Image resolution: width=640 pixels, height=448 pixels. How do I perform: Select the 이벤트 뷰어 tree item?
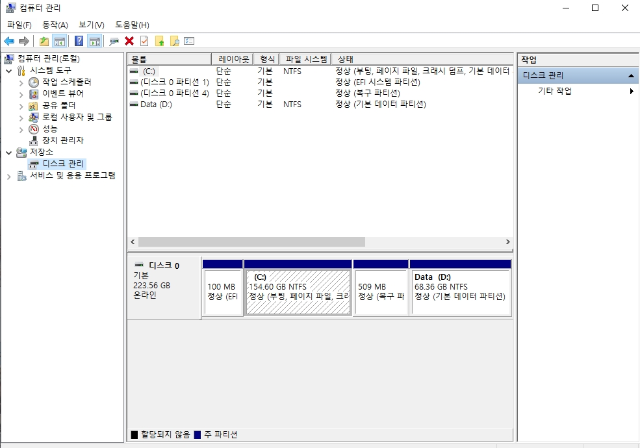pos(62,93)
